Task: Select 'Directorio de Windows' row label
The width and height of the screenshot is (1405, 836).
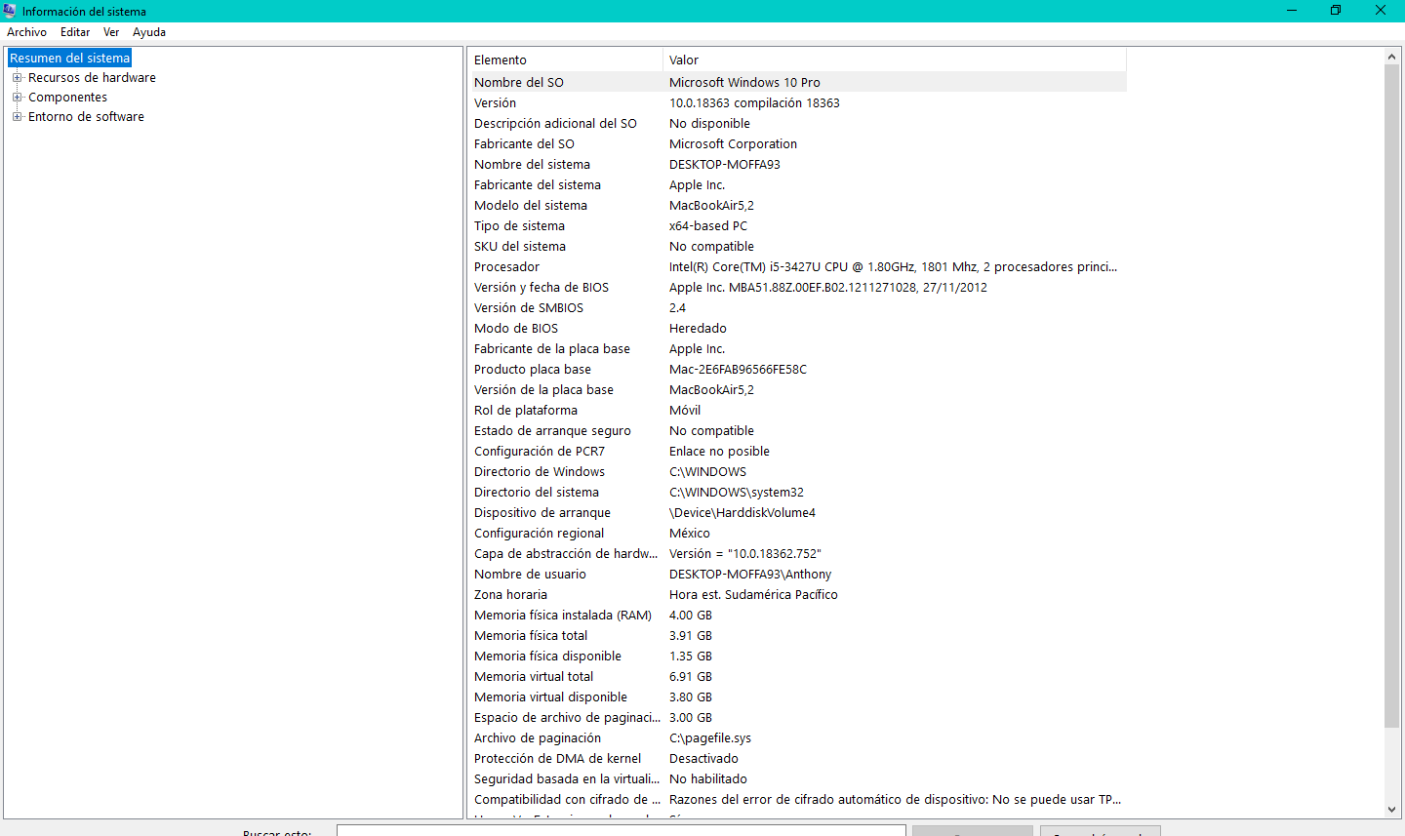Action: (x=540, y=472)
